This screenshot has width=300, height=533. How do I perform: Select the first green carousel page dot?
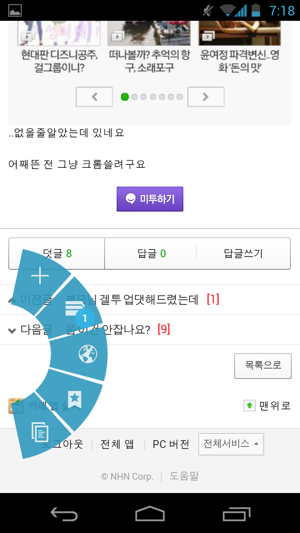coord(125,97)
